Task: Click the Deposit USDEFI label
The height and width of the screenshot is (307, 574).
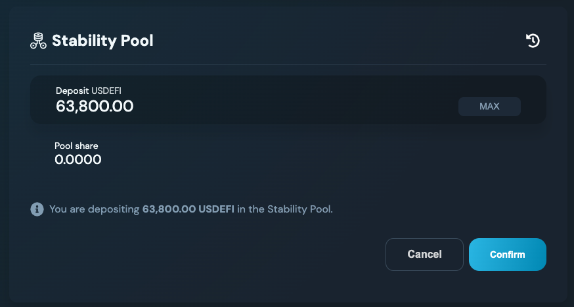Action: [x=89, y=91]
